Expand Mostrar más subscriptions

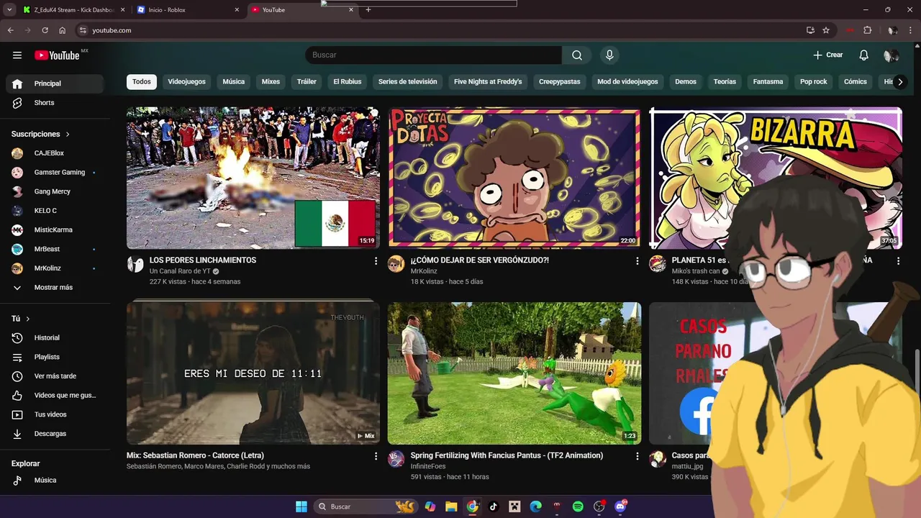click(x=55, y=288)
